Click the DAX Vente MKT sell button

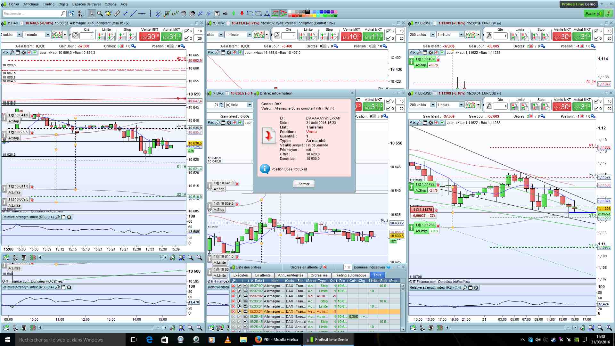(x=149, y=37)
